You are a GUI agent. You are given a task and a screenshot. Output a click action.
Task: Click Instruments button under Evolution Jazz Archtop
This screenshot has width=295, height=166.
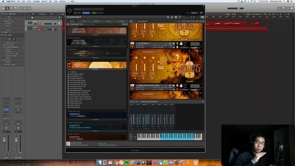pos(95,46)
